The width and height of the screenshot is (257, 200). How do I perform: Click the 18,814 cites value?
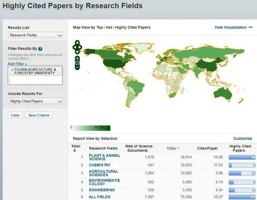(186, 157)
